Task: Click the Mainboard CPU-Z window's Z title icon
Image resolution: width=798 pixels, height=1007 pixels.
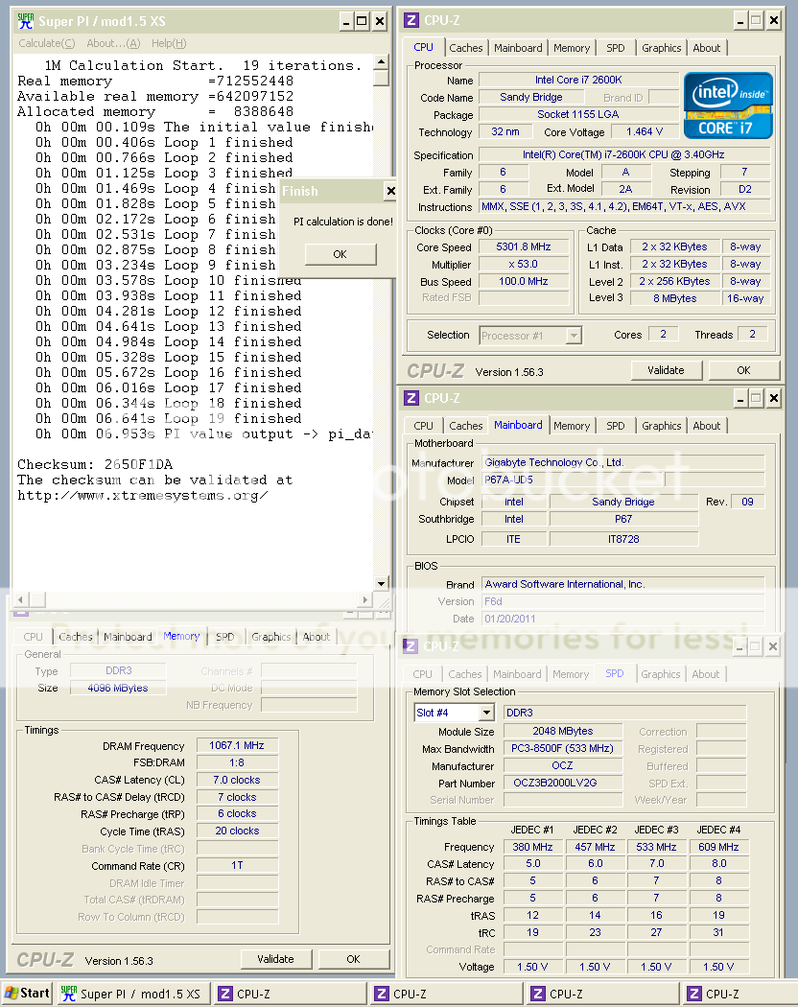Action: (x=411, y=398)
